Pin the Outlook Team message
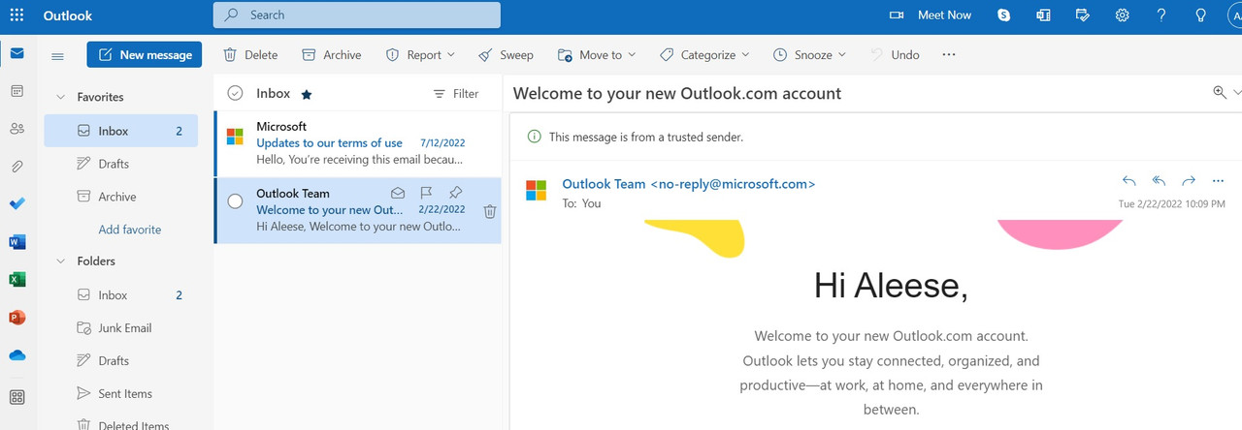The height and width of the screenshot is (430, 1242). [x=456, y=193]
